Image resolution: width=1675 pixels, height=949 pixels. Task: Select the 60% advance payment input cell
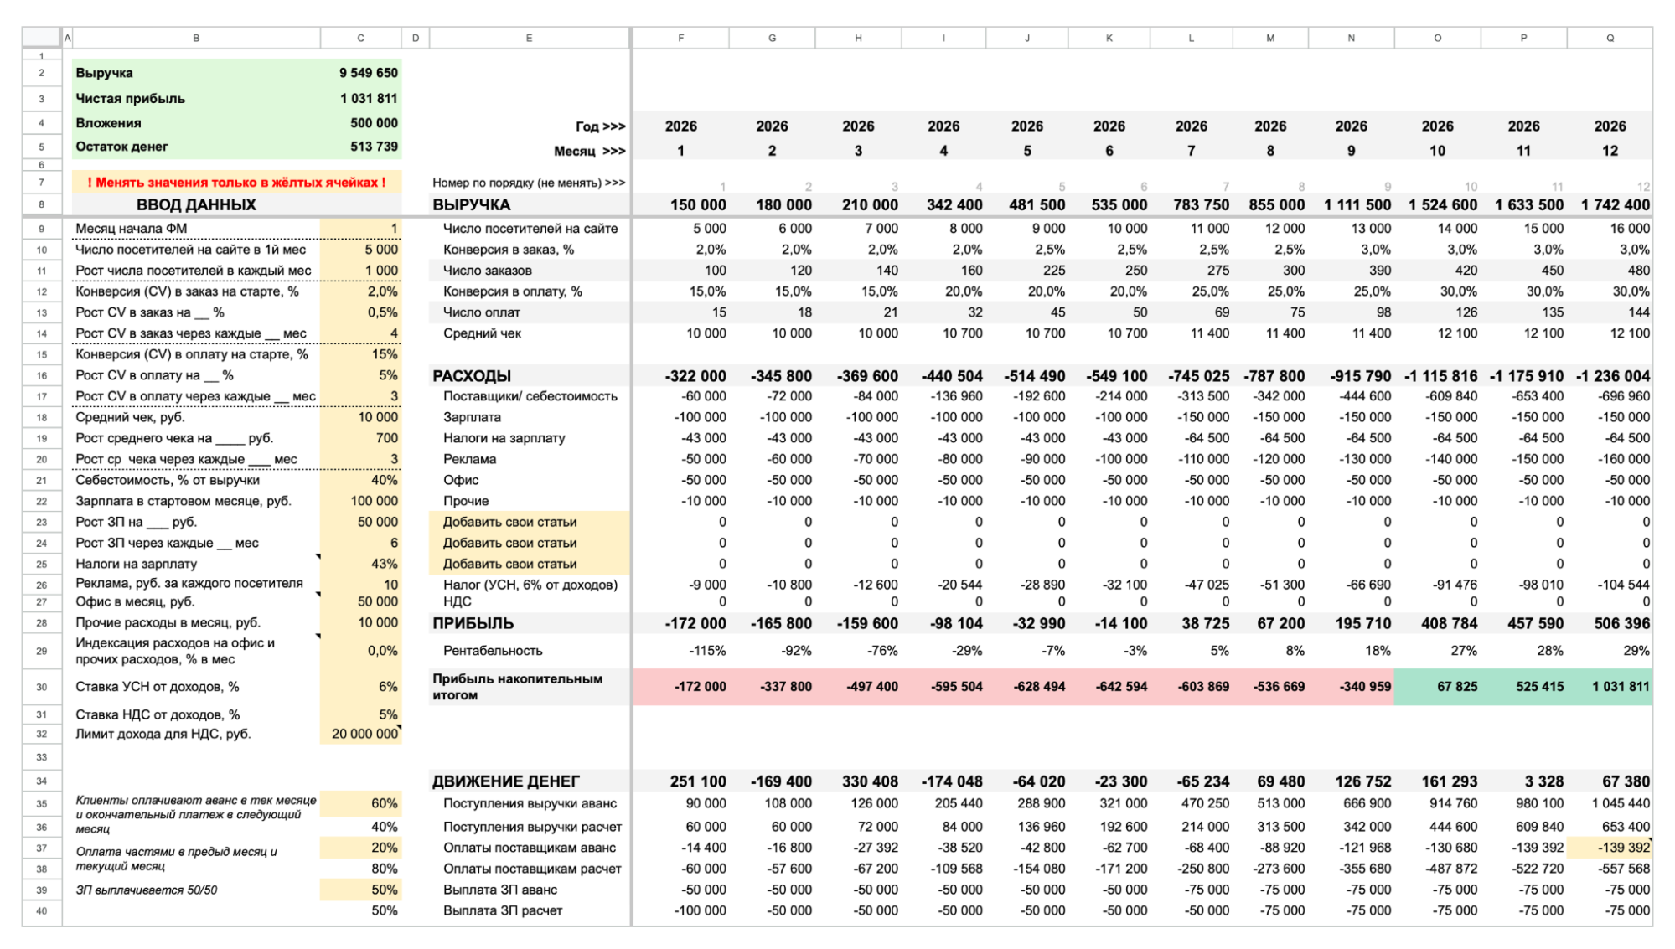coord(361,803)
